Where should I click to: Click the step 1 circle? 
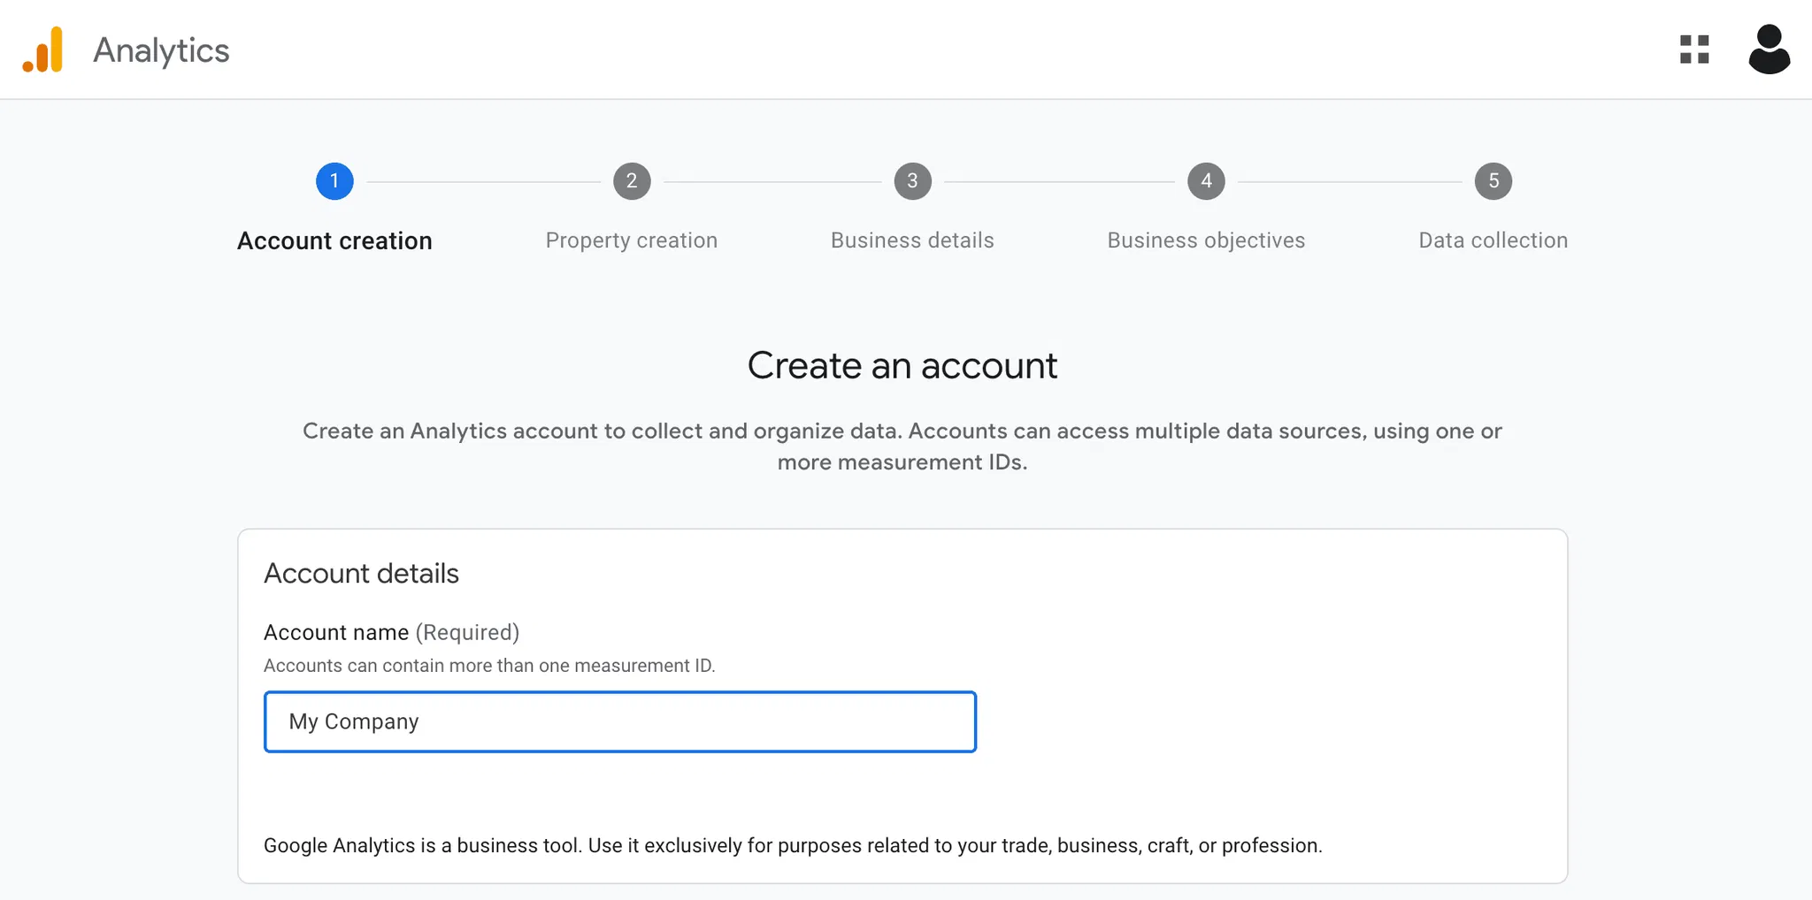point(334,181)
